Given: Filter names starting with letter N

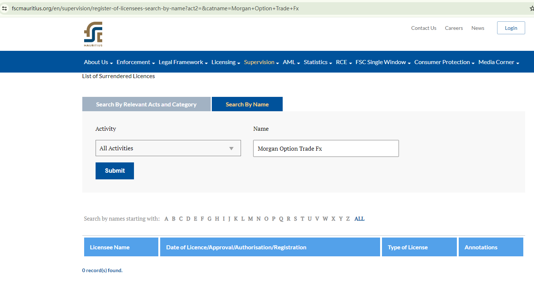Looking at the screenshot, I should 259,219.
